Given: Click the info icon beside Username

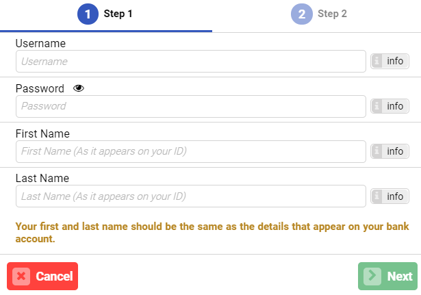Looking at the screenshot, I should [377, 62].
